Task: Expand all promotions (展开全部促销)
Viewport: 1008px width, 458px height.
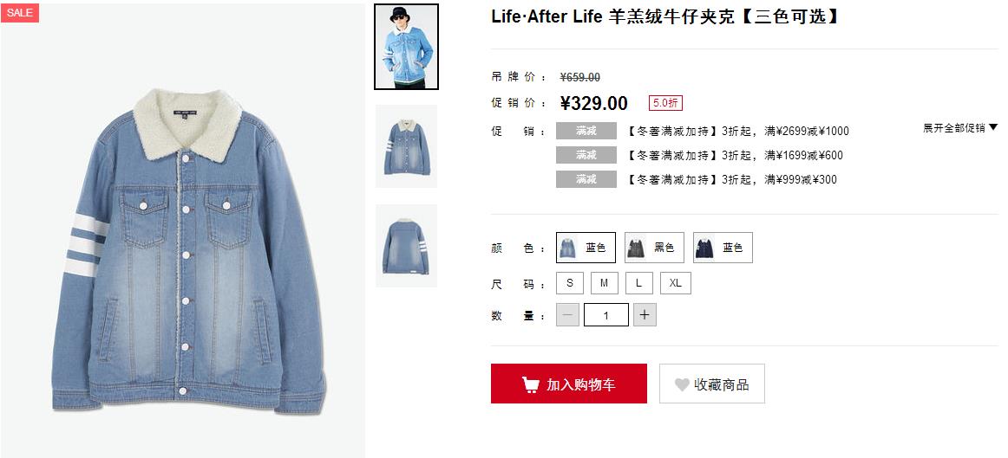Action: click(960, 128)
